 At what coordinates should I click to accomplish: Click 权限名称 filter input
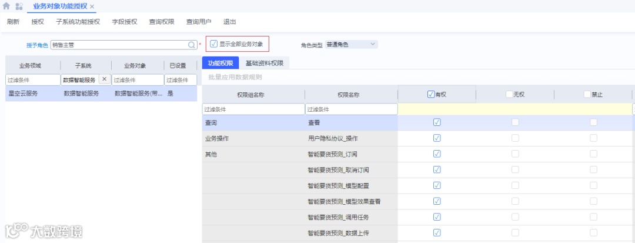pos(352,109)
